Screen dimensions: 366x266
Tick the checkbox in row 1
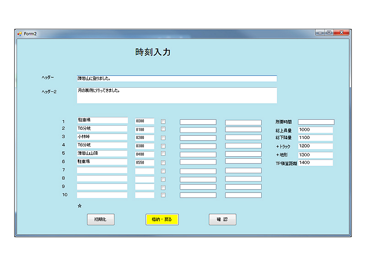pos(163,122)
